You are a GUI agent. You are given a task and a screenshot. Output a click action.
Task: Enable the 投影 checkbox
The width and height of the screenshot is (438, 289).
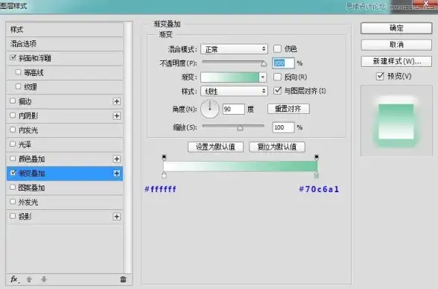[13, 216]
